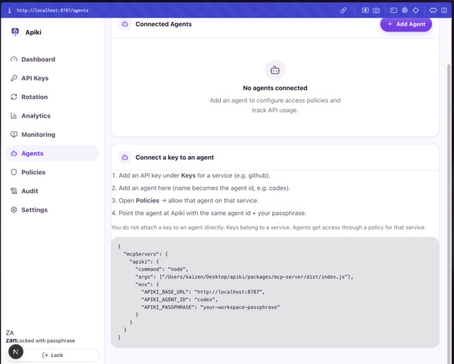
Task: Click the crosshair target icon
Action: (x=415, y=10)
